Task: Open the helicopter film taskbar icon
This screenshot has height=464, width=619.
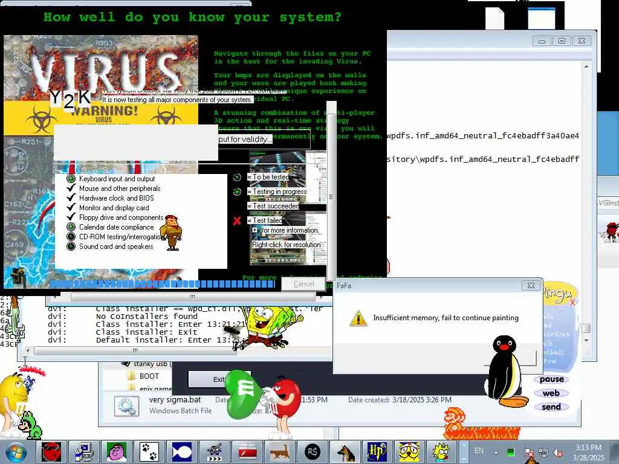Action: 214,452
